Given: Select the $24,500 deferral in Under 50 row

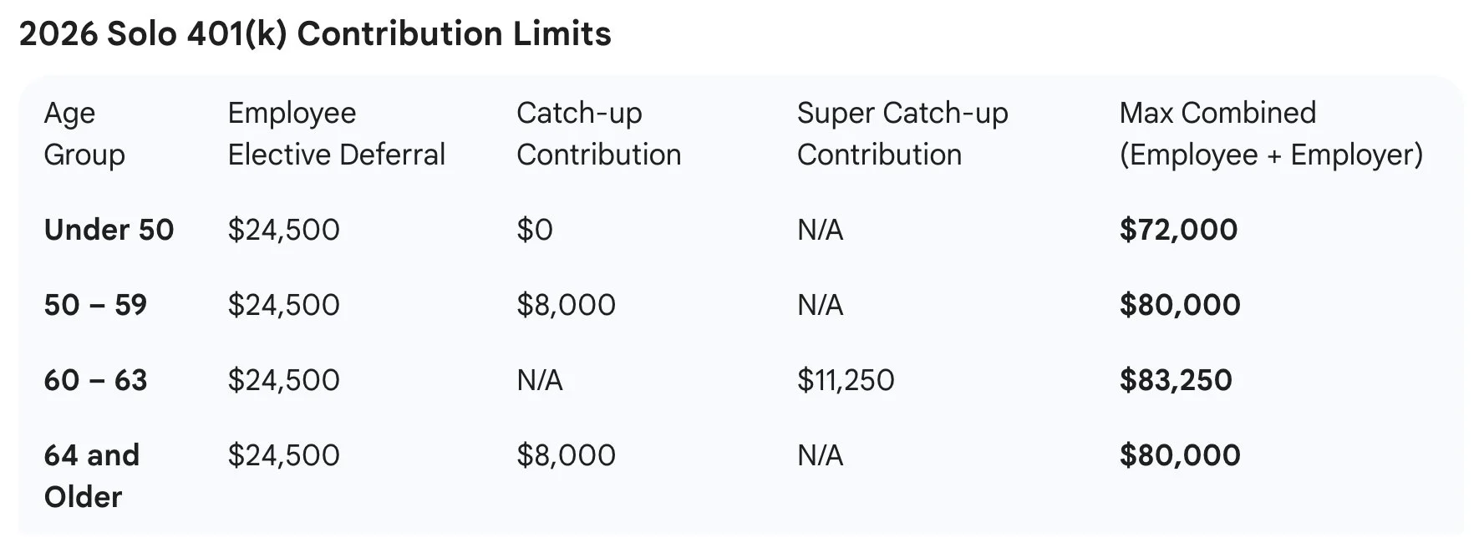Looking at the screenshot, I should click(283, 230).
